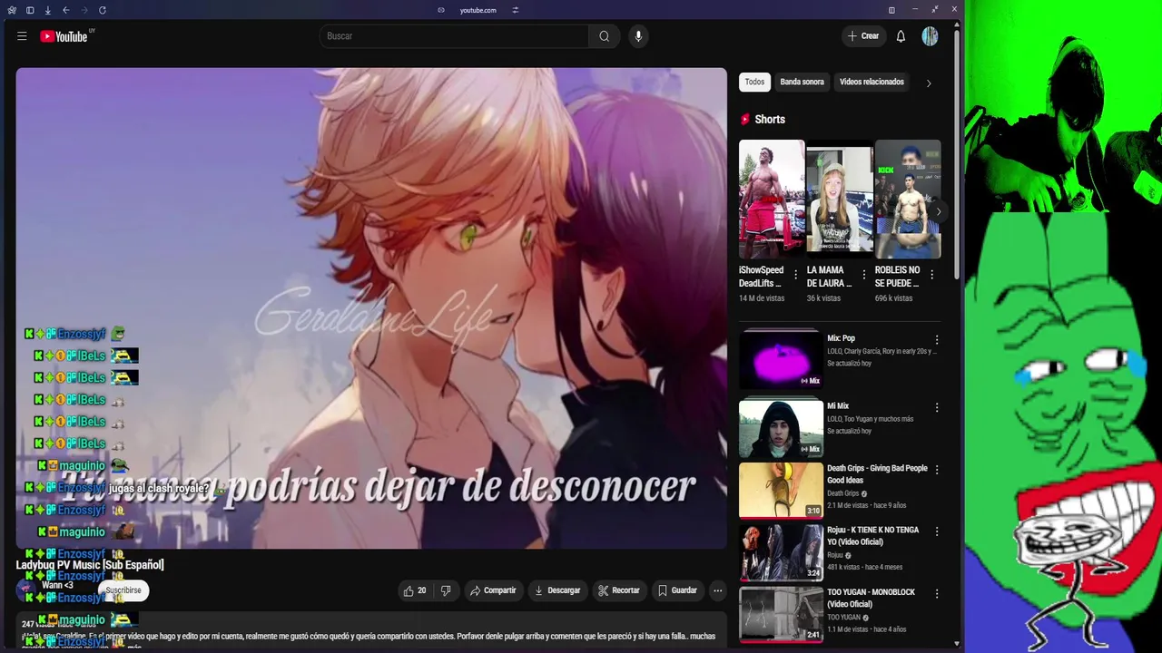The width and height of the screenshot is (1162, 653).
Task: Open more actions three-dot button under video
Action: pos(717,590)
